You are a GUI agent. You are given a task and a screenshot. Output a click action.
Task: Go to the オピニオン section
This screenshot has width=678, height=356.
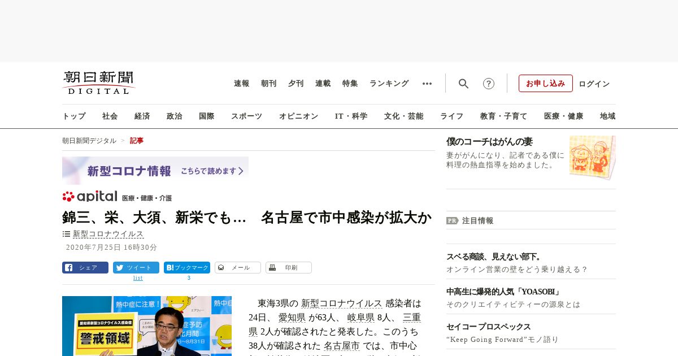(298, 116)
